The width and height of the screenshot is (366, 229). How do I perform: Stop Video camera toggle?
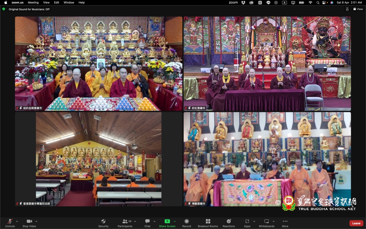click(x=29, y=221)
